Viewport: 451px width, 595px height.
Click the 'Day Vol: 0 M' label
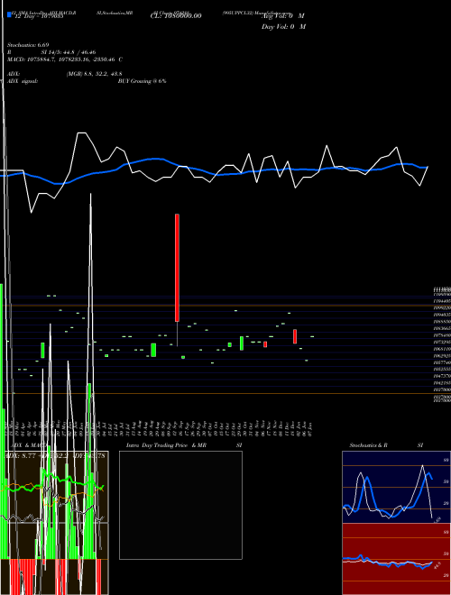pyautogui.click(x=283, y=26)
